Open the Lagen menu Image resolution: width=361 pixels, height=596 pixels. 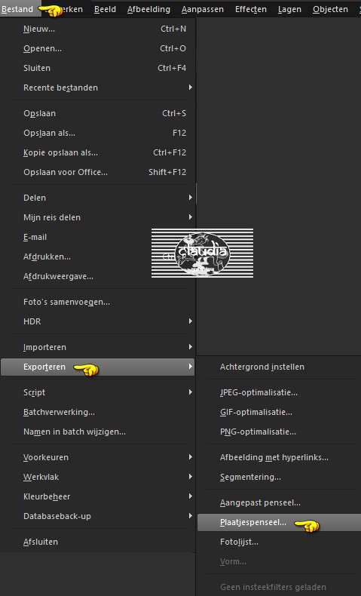[289, 9]
